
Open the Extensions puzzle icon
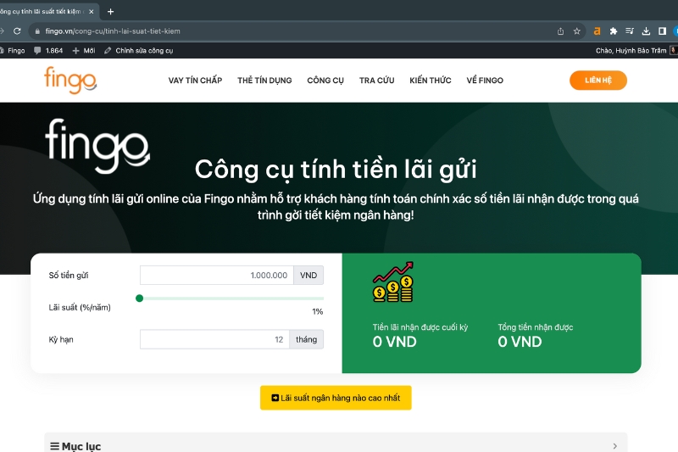(x=613, y=31)
